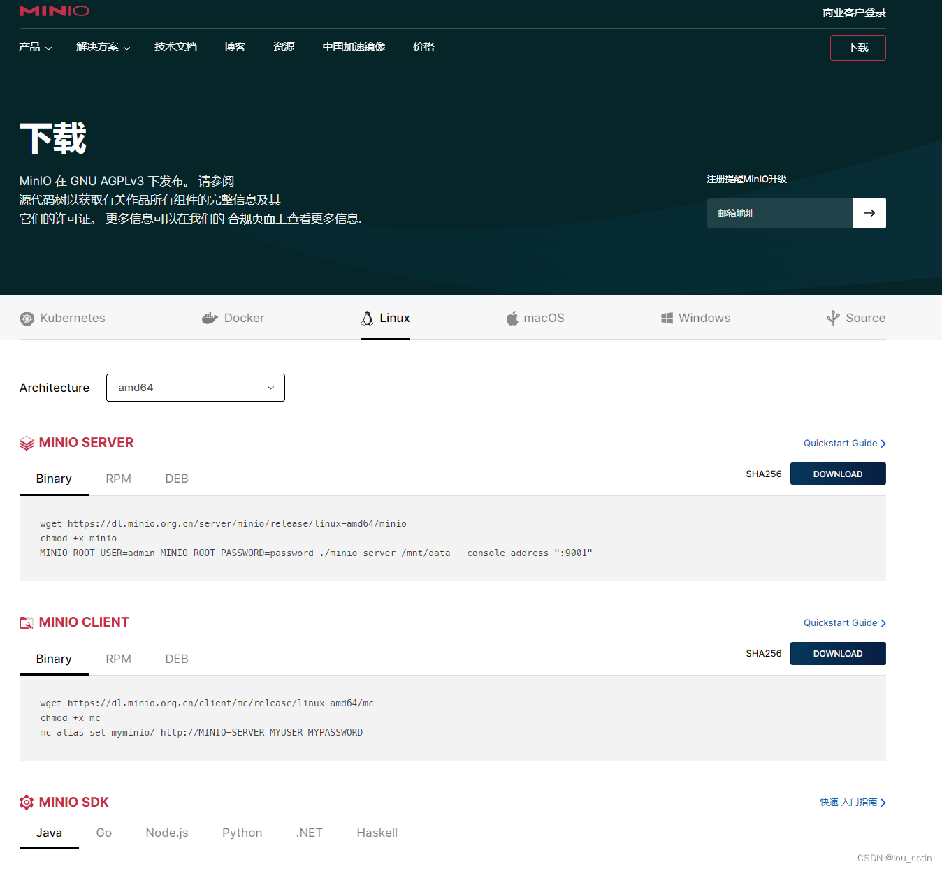The image size is (942, 869).
Task: Click the server wget command line
Action: [223, 524]
